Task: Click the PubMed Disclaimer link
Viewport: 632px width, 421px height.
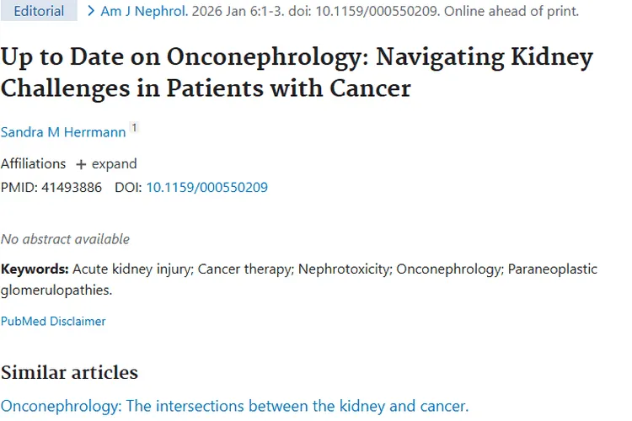Action: point(53,321)
